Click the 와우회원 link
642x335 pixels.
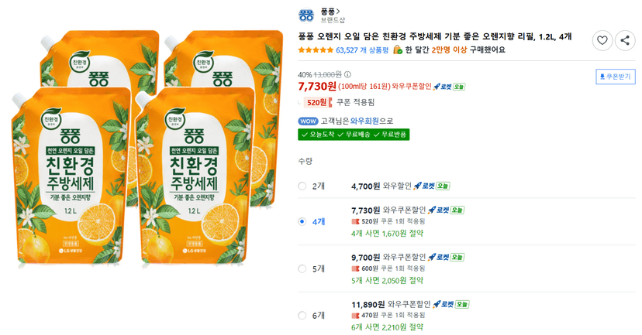[364, 121]
